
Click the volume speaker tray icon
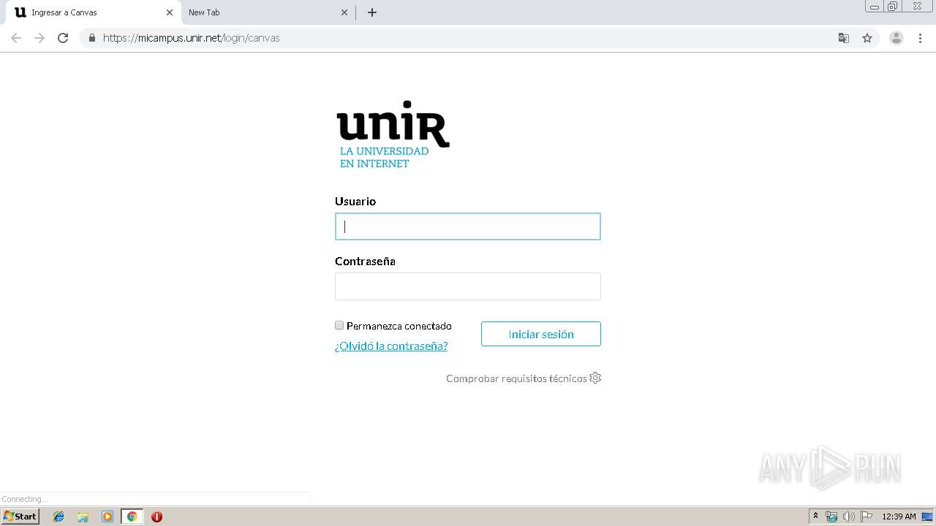point(849,517)
